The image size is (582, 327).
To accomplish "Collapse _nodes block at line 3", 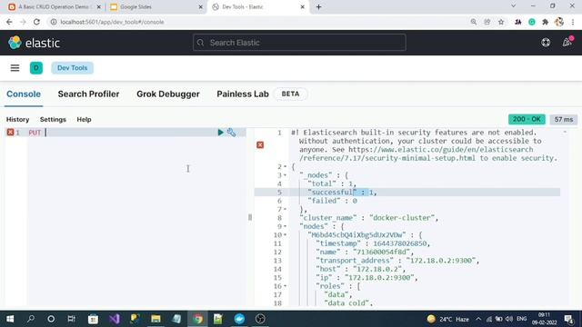I will click(x=285, y=175).
